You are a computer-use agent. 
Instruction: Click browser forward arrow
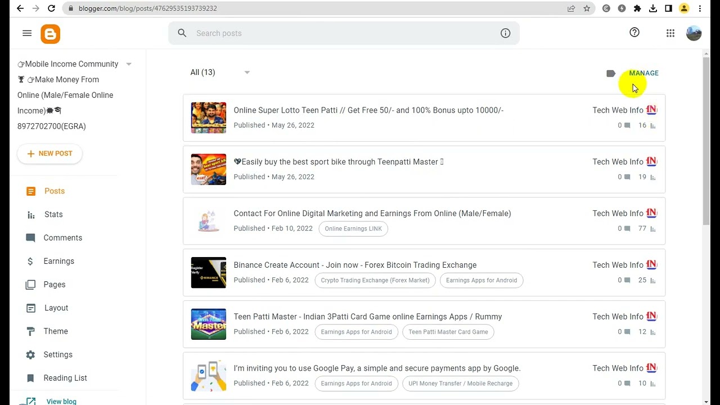(x=36, y=8)
